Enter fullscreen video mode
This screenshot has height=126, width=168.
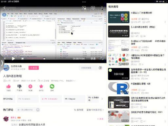point(102,59)
